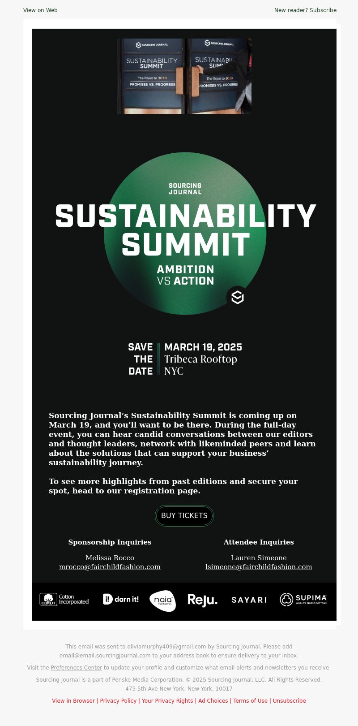
Task: Open the Preferences Center link
Action: 77,667
